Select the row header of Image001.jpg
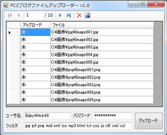167x135 pixels. click(x=14, y=32)
